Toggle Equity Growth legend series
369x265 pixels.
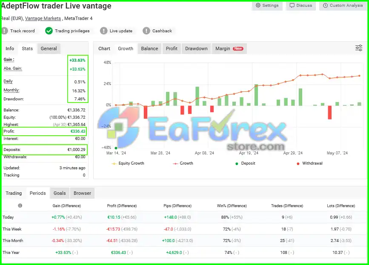(128, 163)
